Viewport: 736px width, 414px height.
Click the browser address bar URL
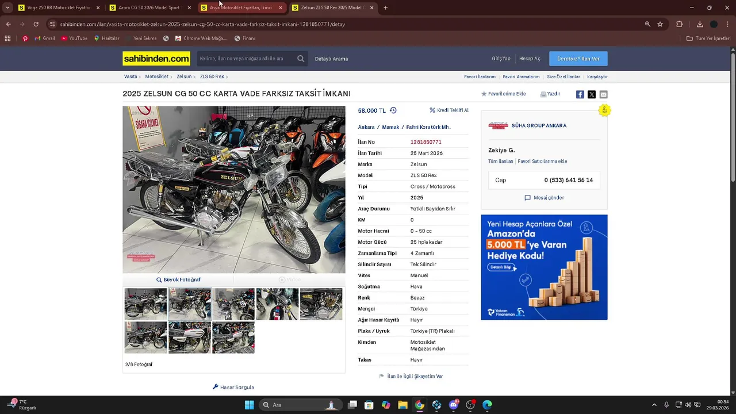[x=202, y=24]
